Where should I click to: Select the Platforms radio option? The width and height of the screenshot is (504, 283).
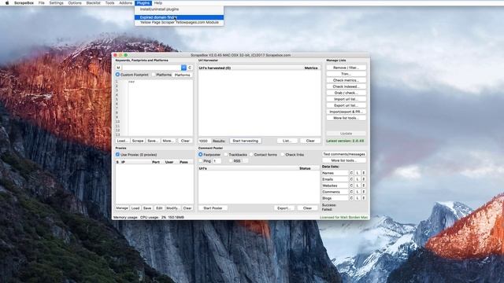[154, 75]
